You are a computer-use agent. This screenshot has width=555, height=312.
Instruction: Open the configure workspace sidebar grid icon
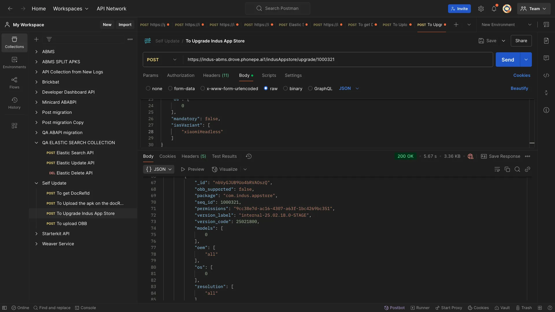[14, 126]
